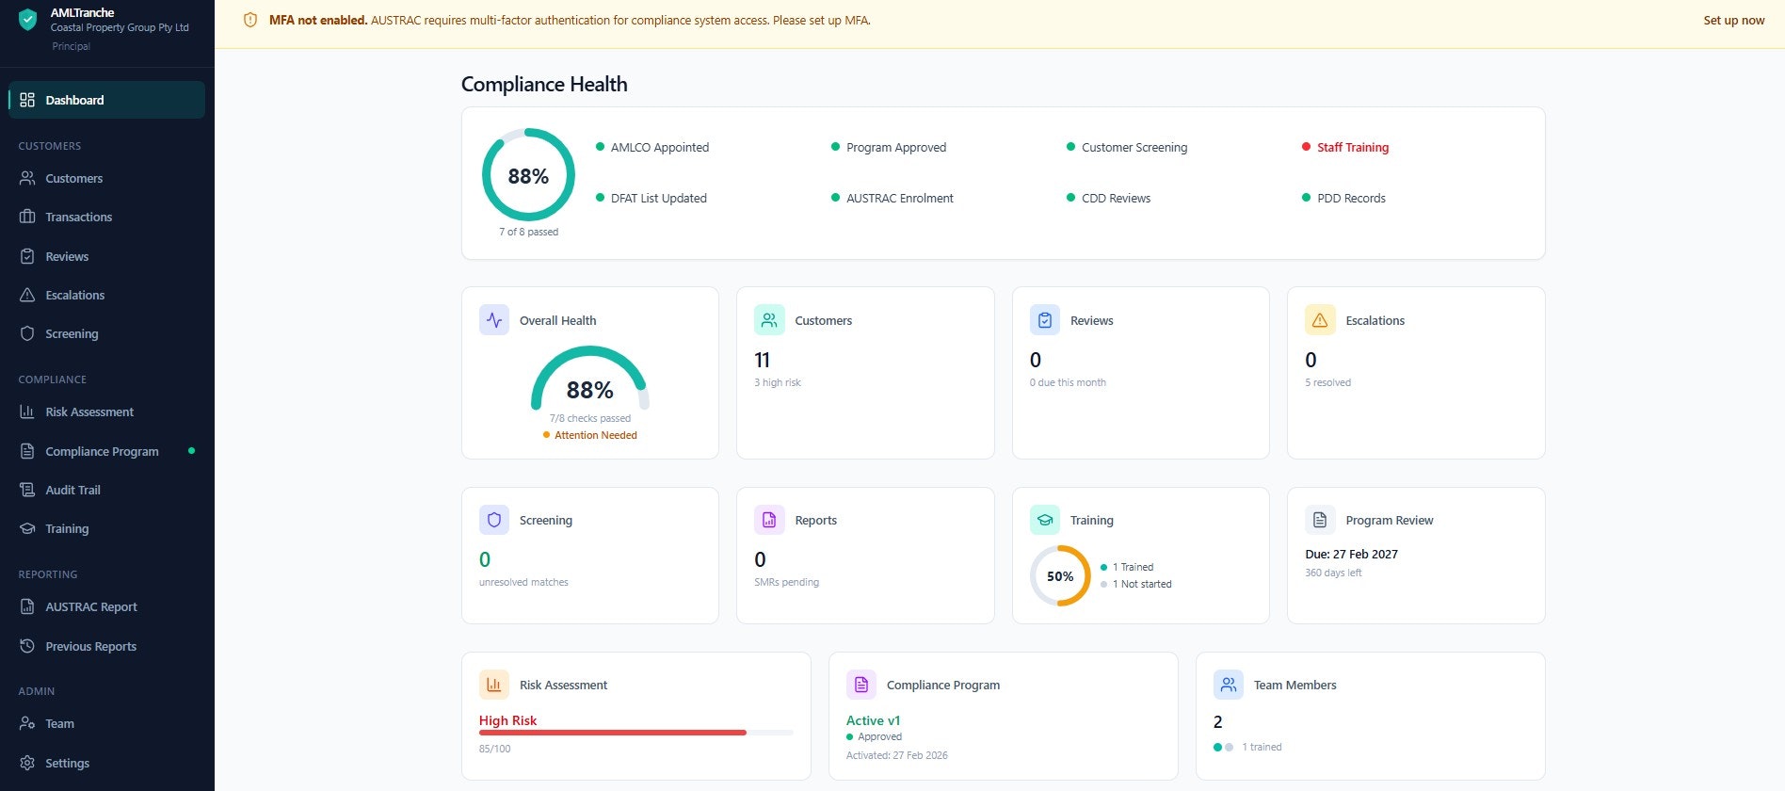This screenshot has width=1785, height=791.
Task: Click the High Risk progress bar
Action: [613, 732]
